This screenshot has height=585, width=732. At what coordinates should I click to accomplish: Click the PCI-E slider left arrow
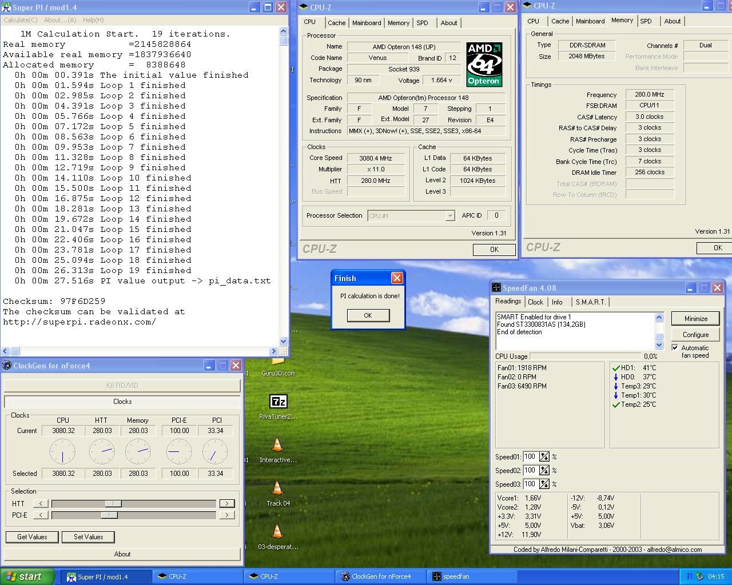(x=41, y=515)
